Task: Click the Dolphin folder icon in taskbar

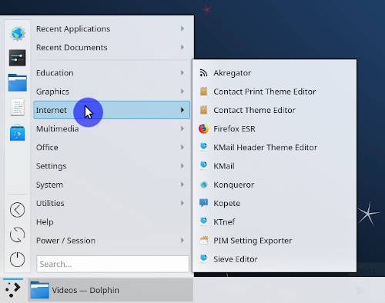Action: tap(39, 290)
